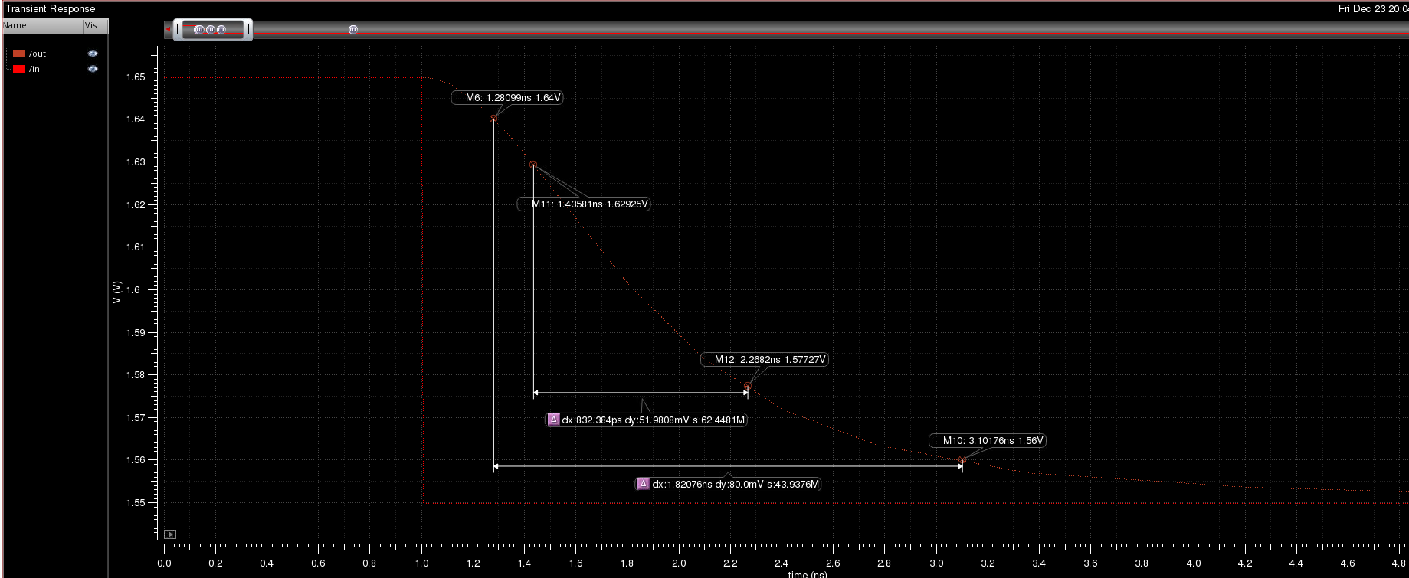Select the M12 marker circle on the curve

click(748, 387)
